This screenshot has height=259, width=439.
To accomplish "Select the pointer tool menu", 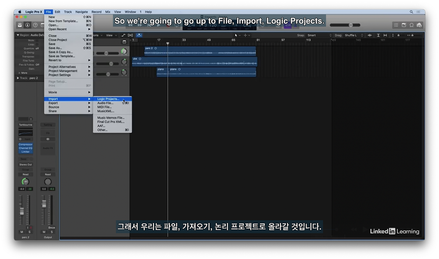I will click(238, 35).
